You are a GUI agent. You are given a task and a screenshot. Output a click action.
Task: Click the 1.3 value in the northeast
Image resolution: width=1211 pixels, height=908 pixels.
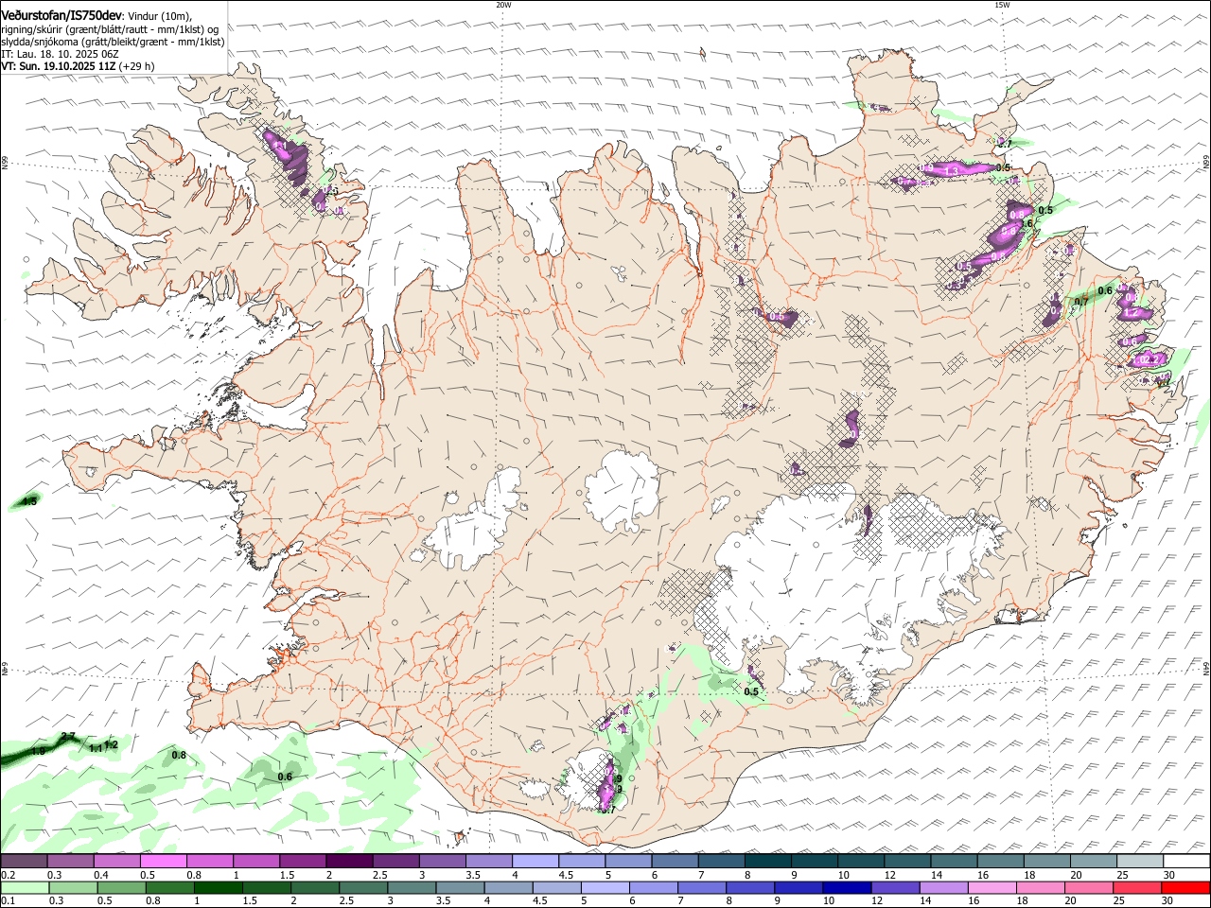coord(953,170)
